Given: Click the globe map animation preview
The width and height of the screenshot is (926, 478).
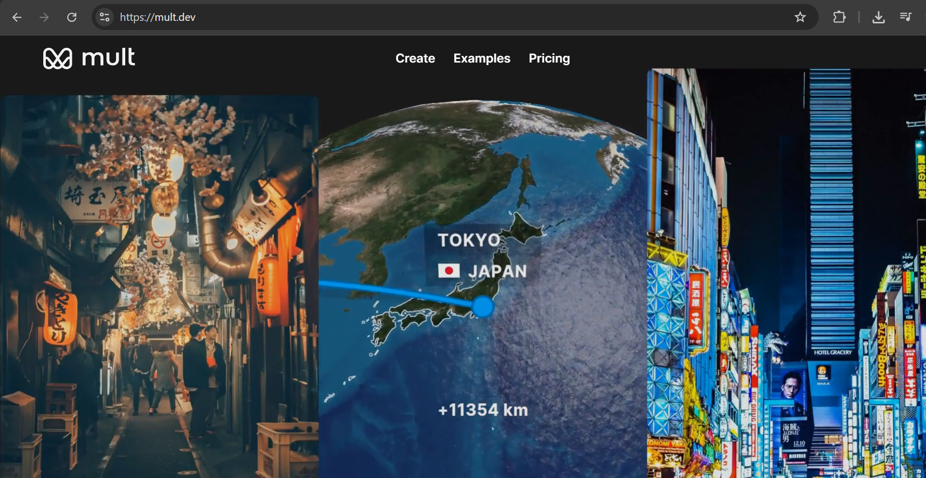Looking at the screenshot, I should [483, 288].
